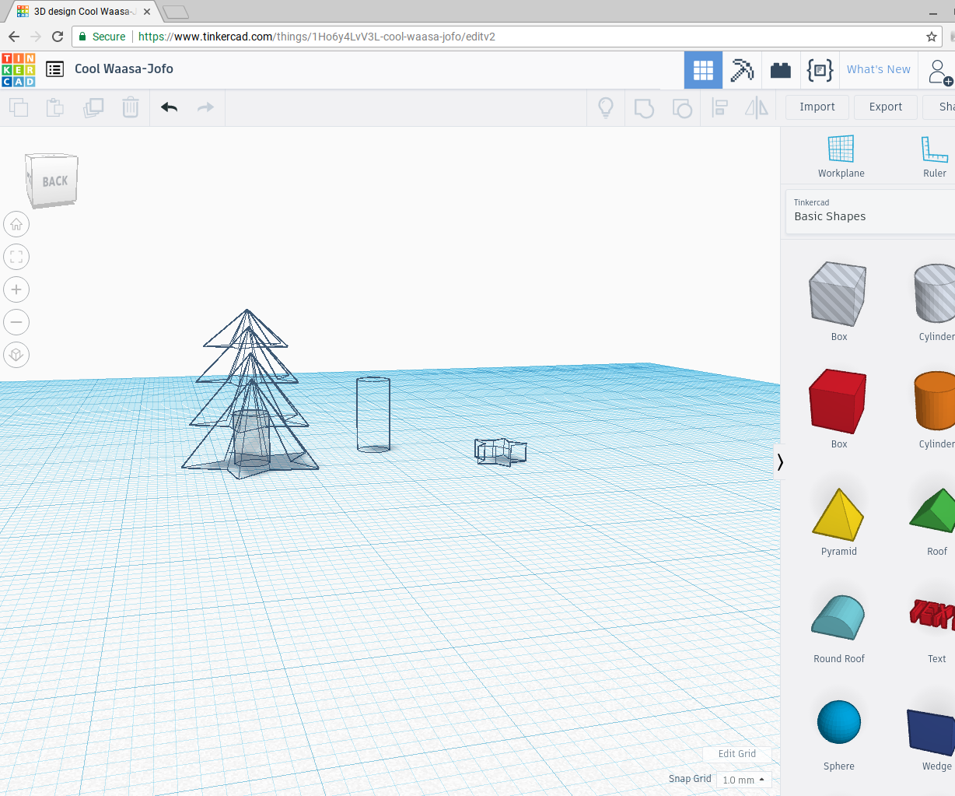955x796 pixels.
Task: Switch to 3D design grid view
Action: pos(703,71)
